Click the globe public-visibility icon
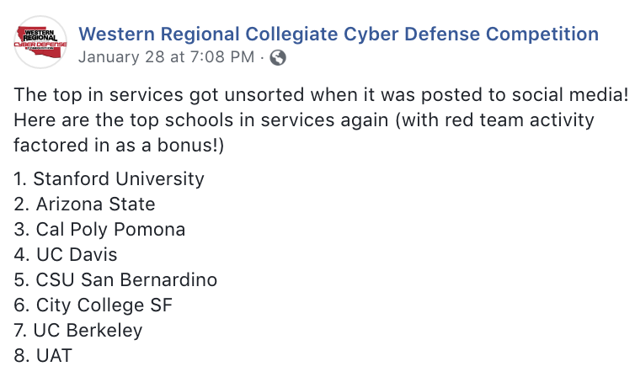This screenshot has width=635, height=377. pyautogui.click(x=278, y=57)
